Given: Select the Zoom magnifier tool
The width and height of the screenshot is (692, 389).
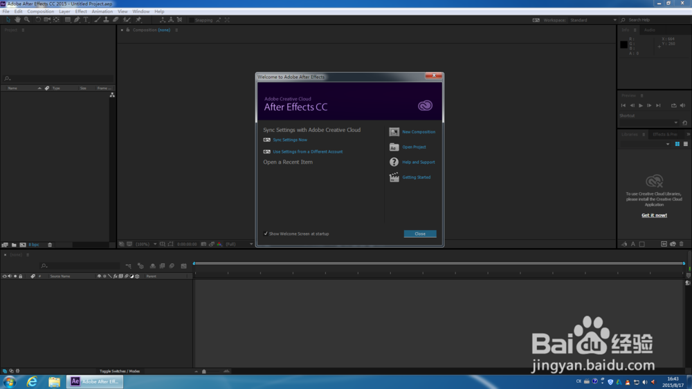Looking at the screenshot, I should 27,20.
